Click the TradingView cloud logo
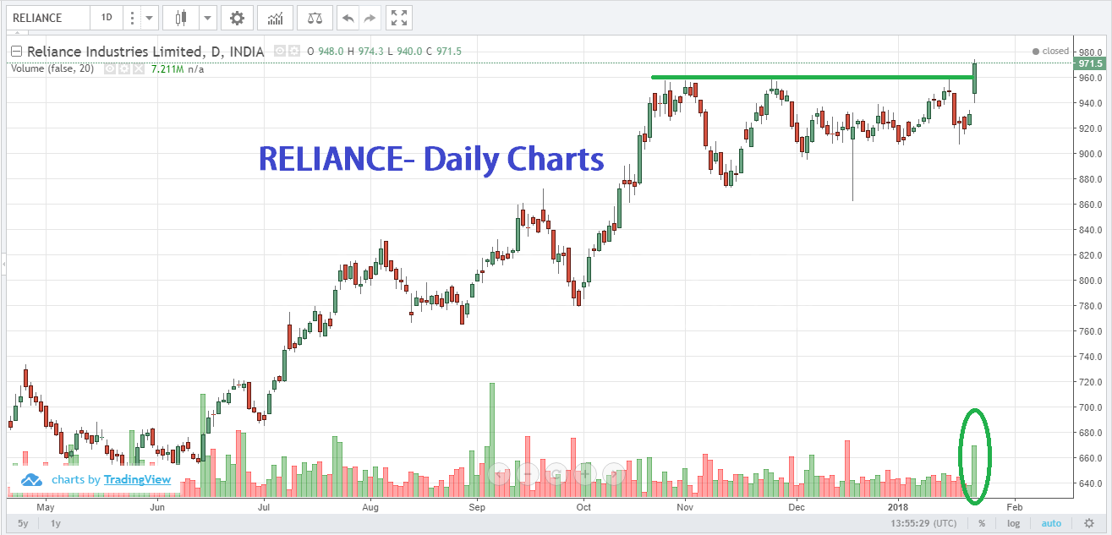1112x535 pixels. point(31,480)
